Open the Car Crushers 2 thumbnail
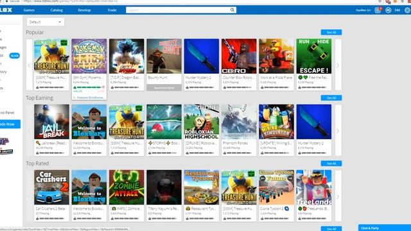The width and height of the screenshot is (411, 231). 51,187
